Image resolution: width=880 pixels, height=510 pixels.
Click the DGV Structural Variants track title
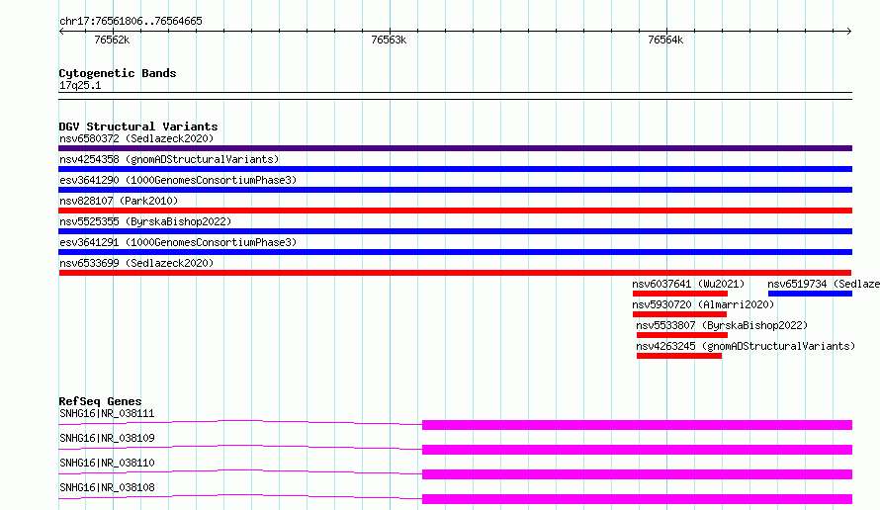138,127
